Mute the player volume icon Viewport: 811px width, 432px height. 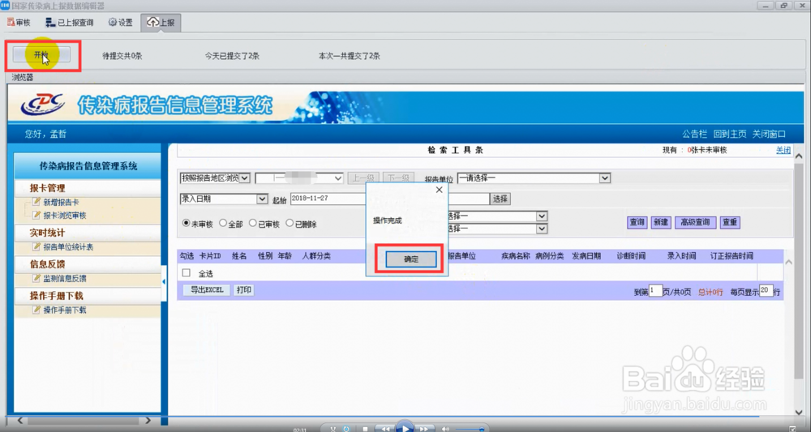(445, 429)
